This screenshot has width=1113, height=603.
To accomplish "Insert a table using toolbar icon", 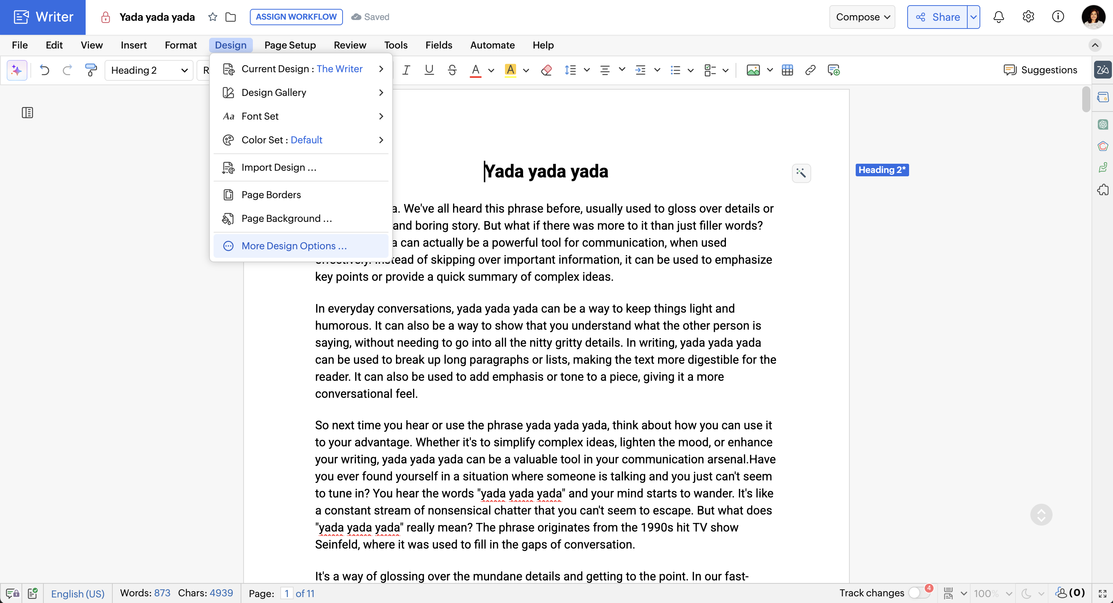I will pos(787,70).
